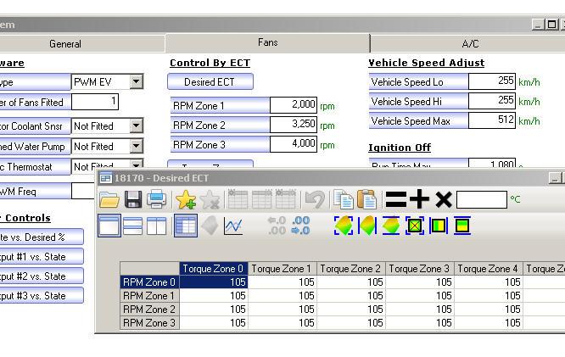Show the line graph view
Image resolution: width=565 pixels, height=357 pixels.
233,226
